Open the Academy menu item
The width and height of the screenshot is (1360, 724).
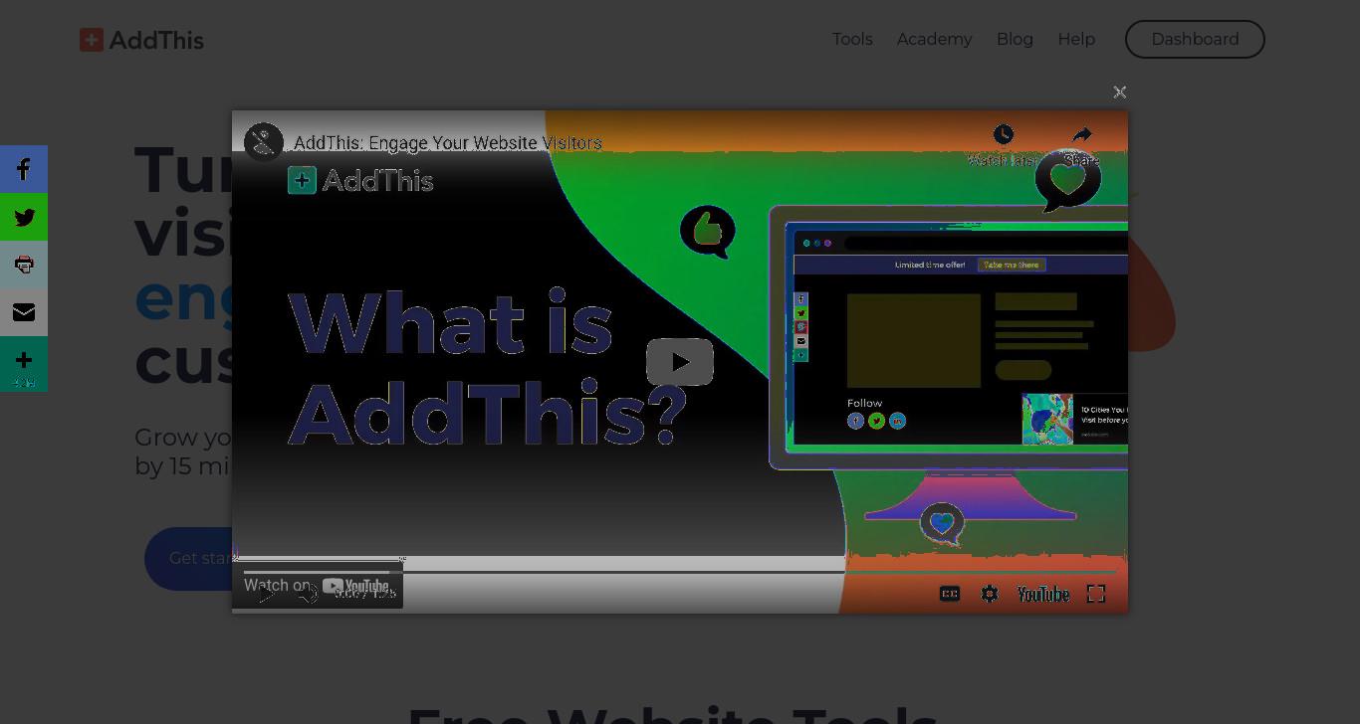(x=934, y=39)
